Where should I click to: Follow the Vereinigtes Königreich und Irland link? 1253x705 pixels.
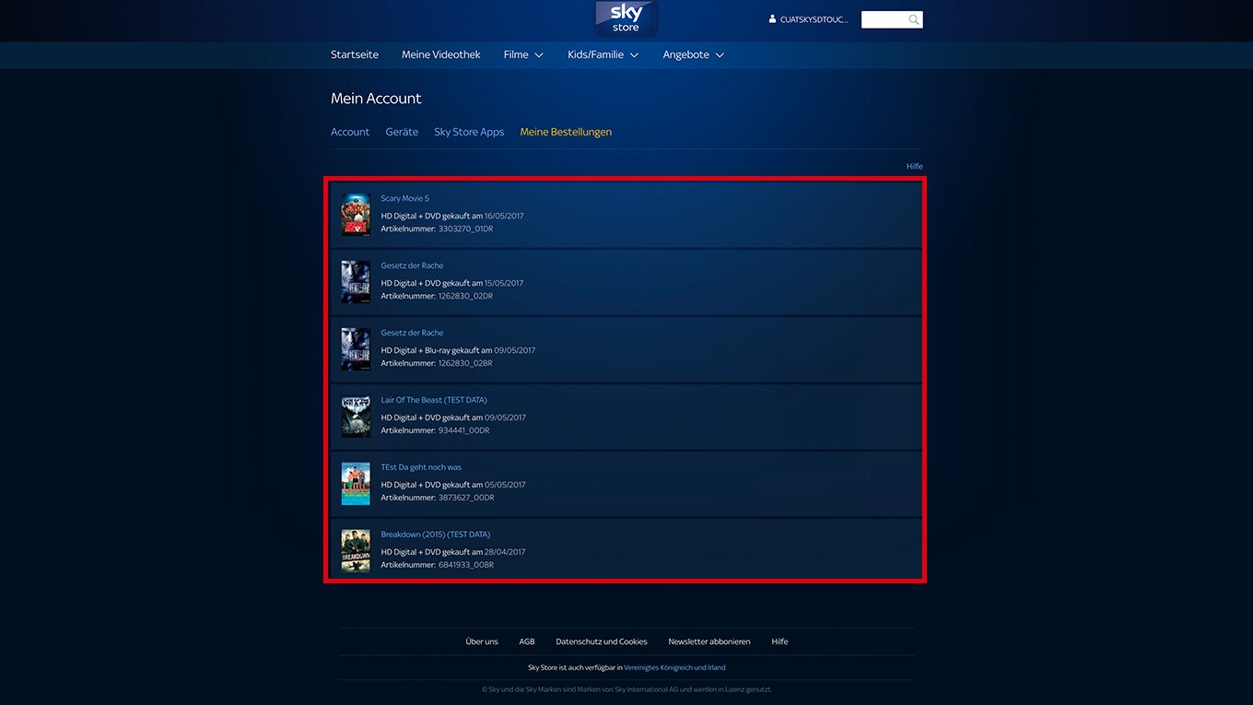[674, 667]
